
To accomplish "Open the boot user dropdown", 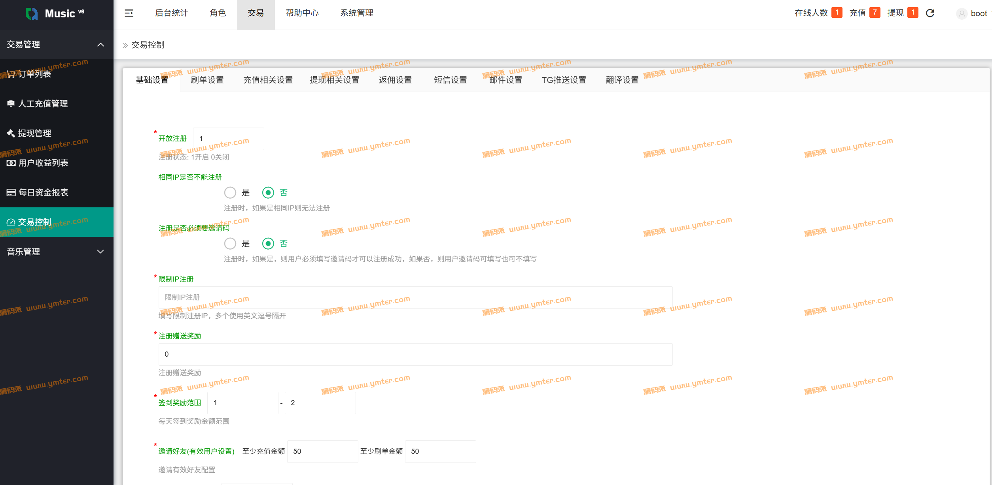I will [x=979, y=13].
